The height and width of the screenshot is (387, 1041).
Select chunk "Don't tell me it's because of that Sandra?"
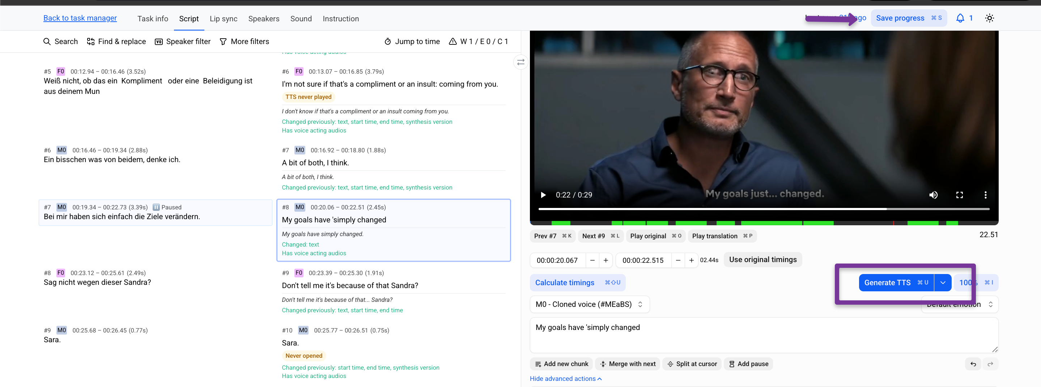pos(350,286)
